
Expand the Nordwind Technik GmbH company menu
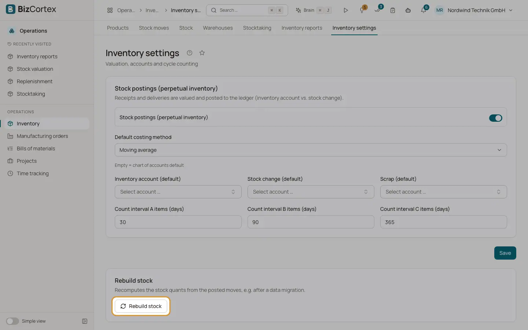tap(480, 10)
